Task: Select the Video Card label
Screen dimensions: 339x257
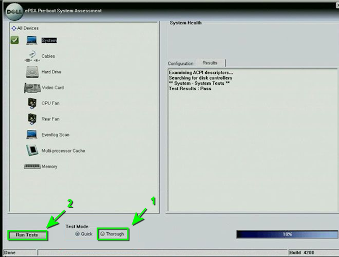Action: click(x=53, y=88)
